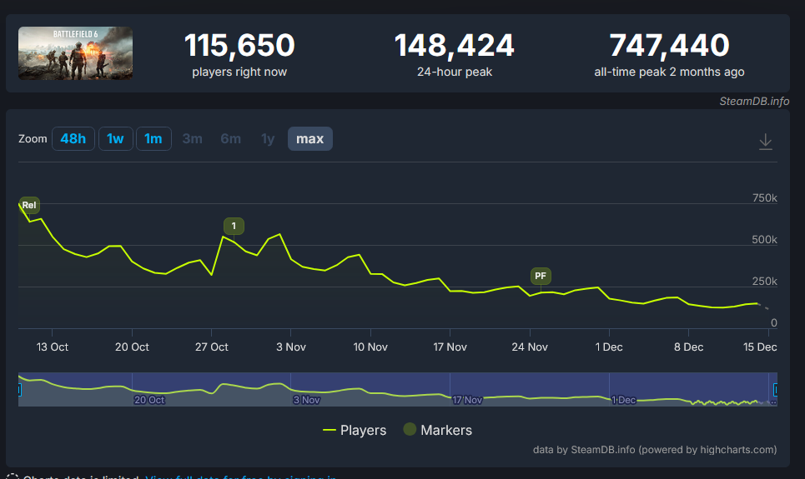Click the 20 Oct axis label
Viewport: 805px width, 479px height.
coord(132,347)
